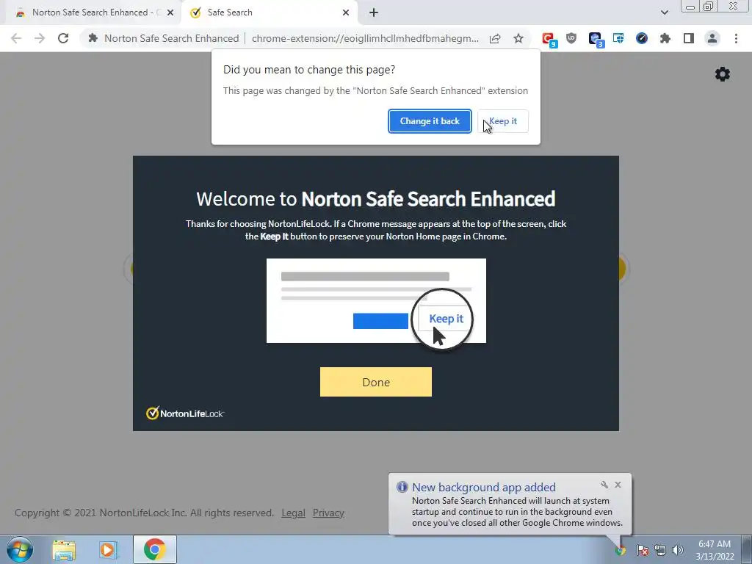The width and height of the screenshot is (752, 564).
Task: Click the NortonLifeLock logo
Action: coord(185,413)
